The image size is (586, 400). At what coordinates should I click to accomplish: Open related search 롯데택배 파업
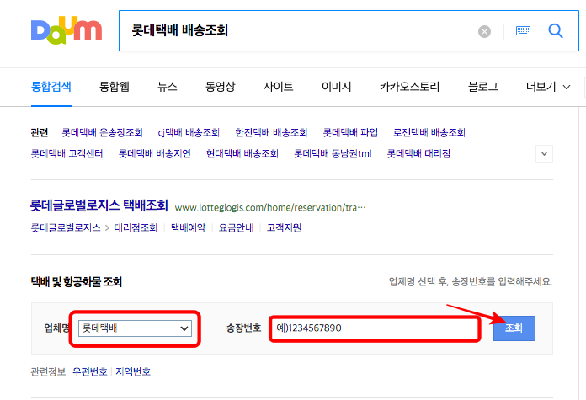tap(350, 132)
